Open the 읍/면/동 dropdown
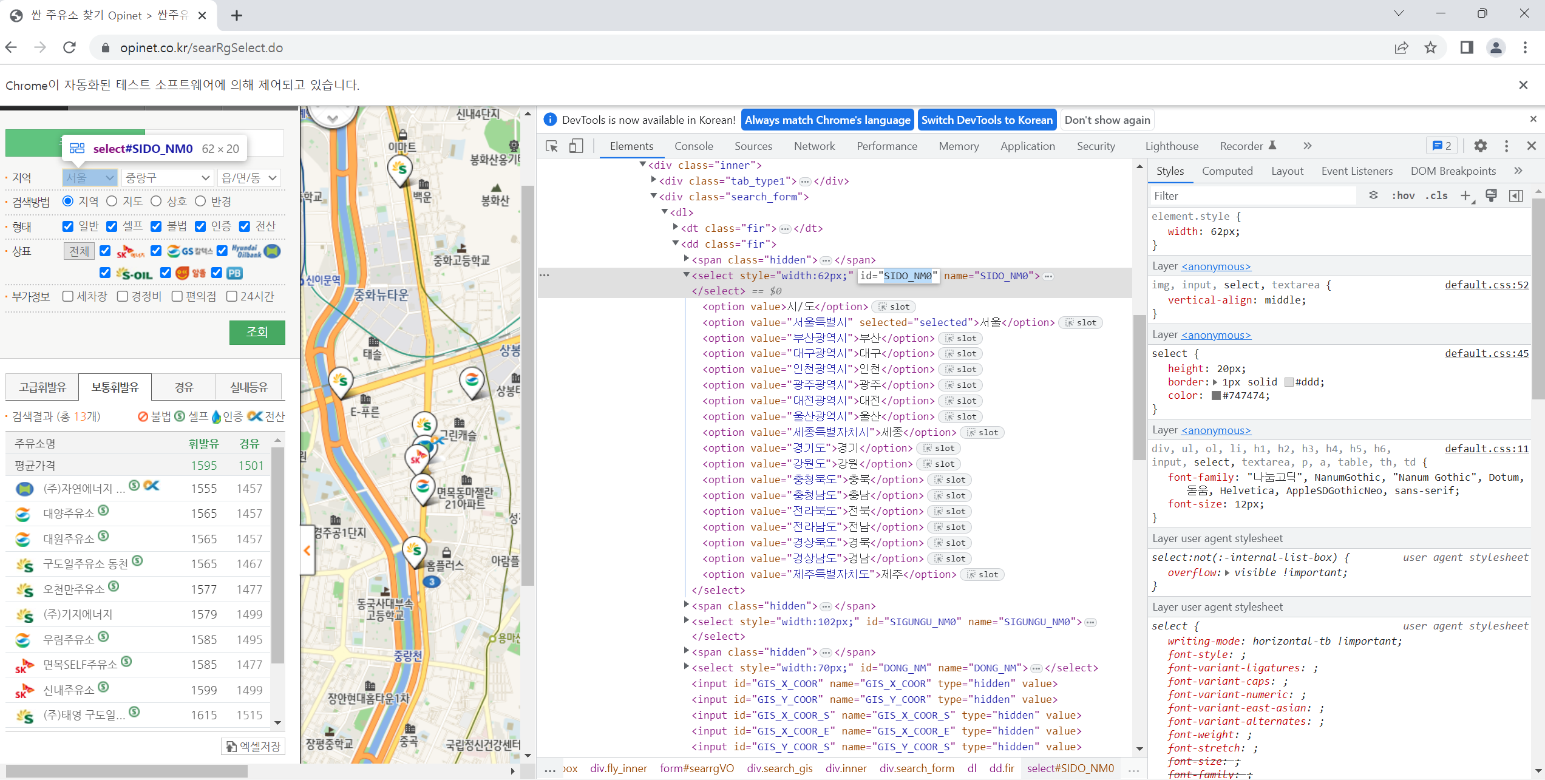This screenshot has width=1545, height=780. point(249,178)
